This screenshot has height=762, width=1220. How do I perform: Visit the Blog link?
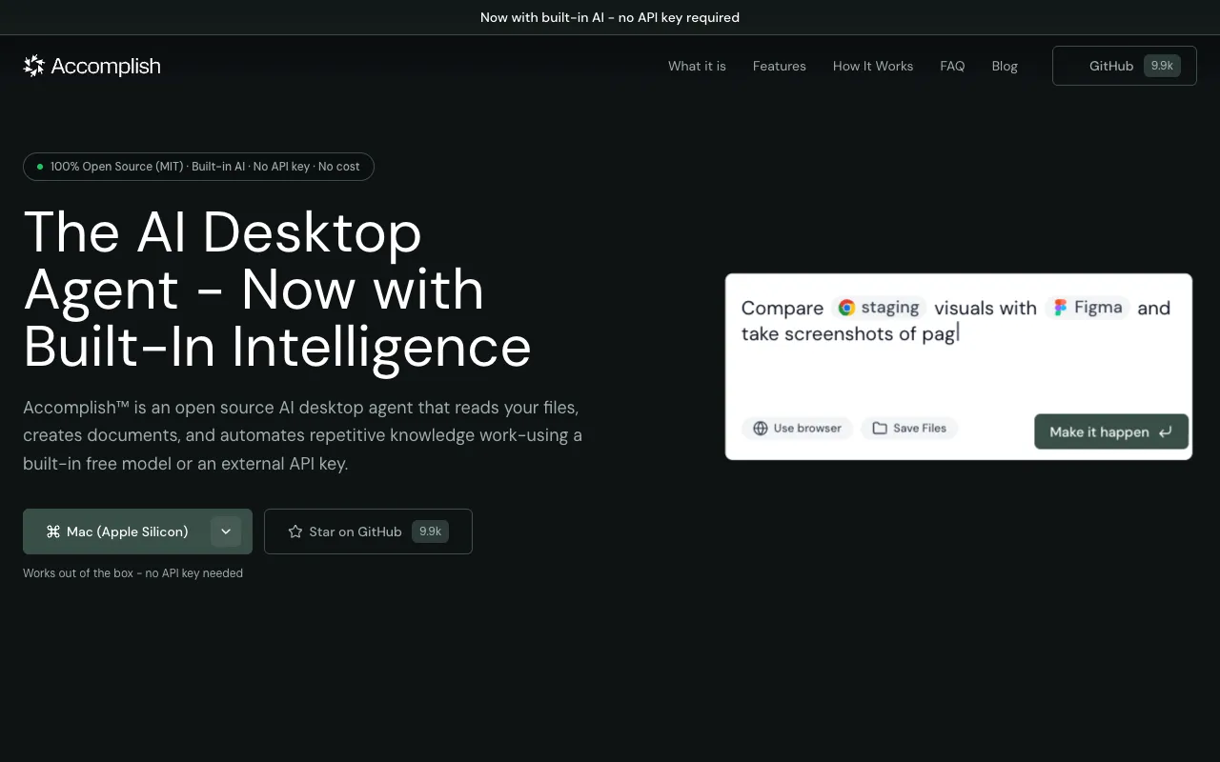[1004, 66]
